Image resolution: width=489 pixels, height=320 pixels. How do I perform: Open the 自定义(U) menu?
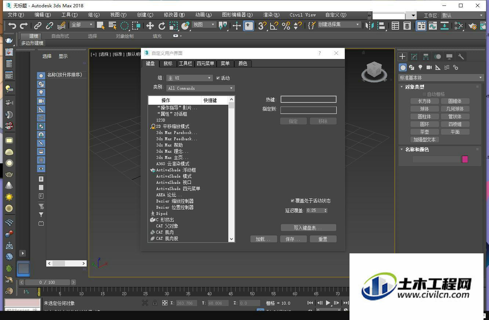coord(336,15)
